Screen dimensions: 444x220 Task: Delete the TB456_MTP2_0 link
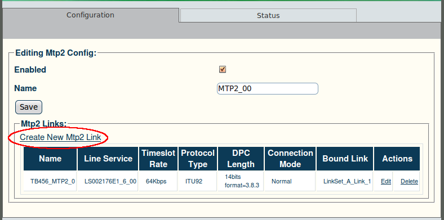click(409, 181)
